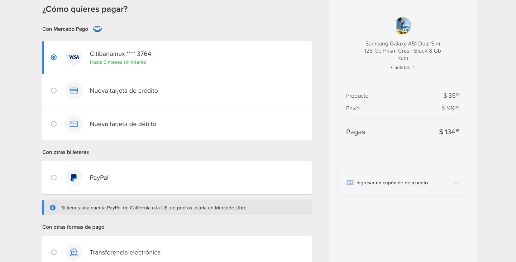Image resolution: width=516 pixels, height=262 pixels.
Task: Click the new debit card icon
Action: pos(74,124)
